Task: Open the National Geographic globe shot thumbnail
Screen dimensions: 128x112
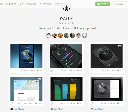Action: point(27,56)
